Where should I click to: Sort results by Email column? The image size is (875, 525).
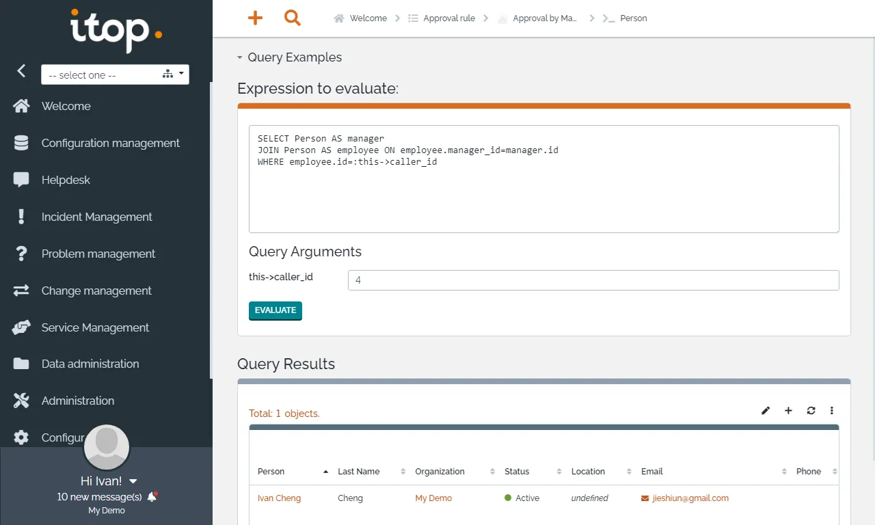pyautogui.click(x=712, y=472)
